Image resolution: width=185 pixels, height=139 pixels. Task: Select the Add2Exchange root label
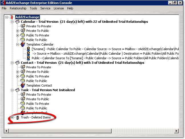click(27, 17)
